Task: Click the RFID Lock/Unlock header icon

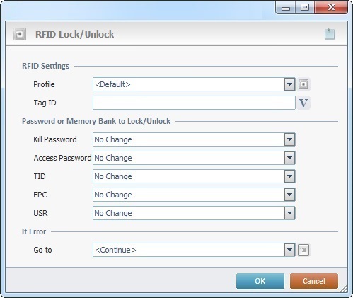Action: coord(20,34)
